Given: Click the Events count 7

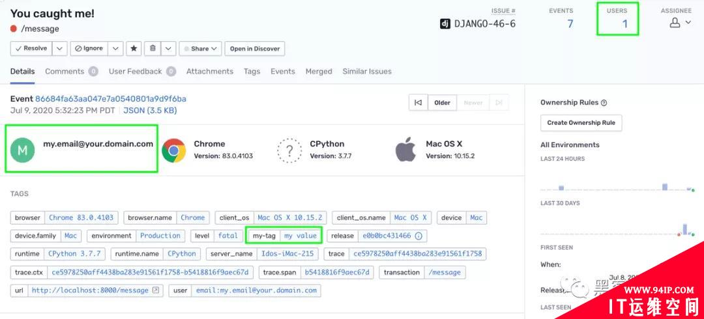Looking at the screenshot, I should (x=570, y=24).
